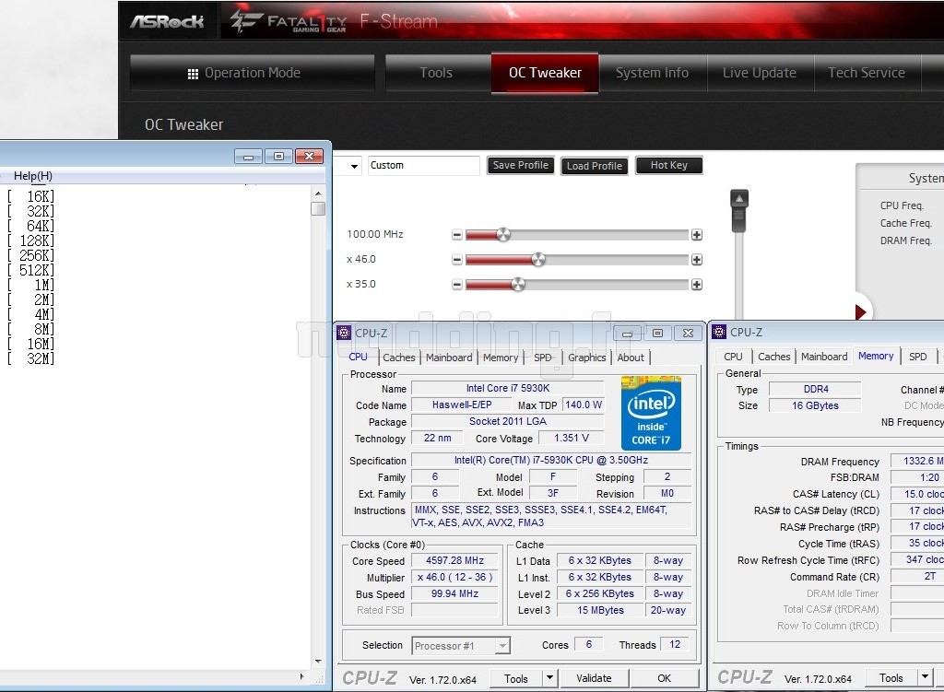Click the plus button for x 46.0
Image resolution: width=944 pixels, height=692 pixels.
[697, 260]
